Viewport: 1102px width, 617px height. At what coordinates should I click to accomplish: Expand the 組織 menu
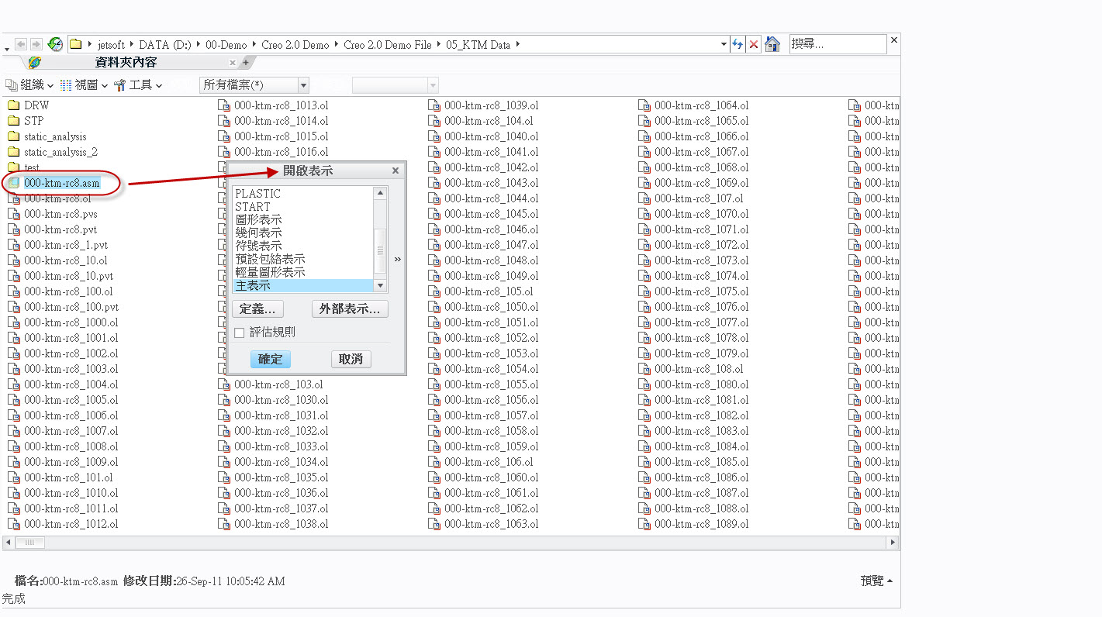[30, 85]
